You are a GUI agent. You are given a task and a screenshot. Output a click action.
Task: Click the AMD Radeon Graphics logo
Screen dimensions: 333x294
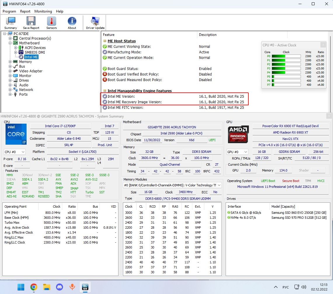[238, 134]
